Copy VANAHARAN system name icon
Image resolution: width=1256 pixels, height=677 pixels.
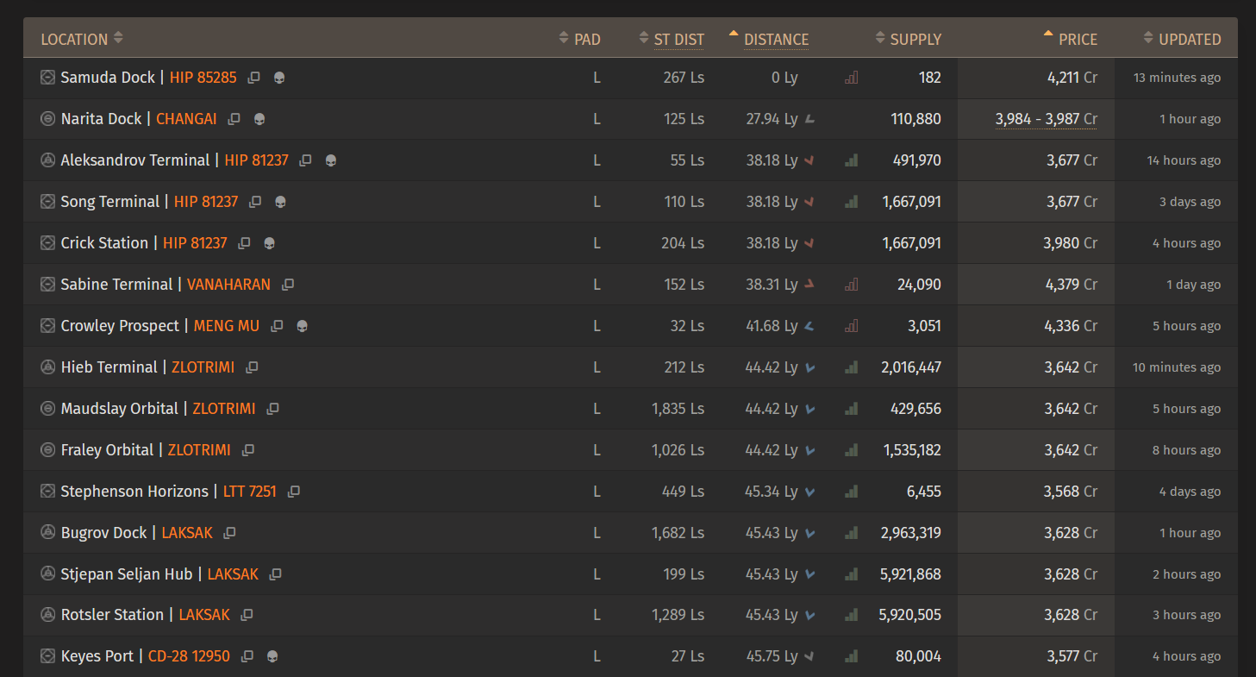tap(288, 285)
